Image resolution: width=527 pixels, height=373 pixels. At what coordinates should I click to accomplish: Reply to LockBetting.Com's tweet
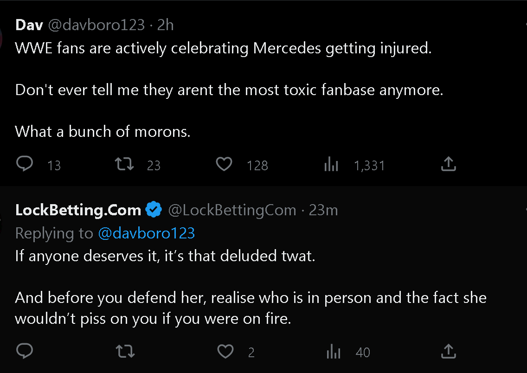25,351
